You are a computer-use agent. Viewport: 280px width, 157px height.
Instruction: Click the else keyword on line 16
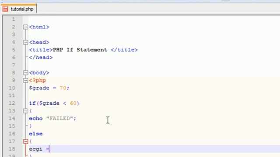(36, 134)
